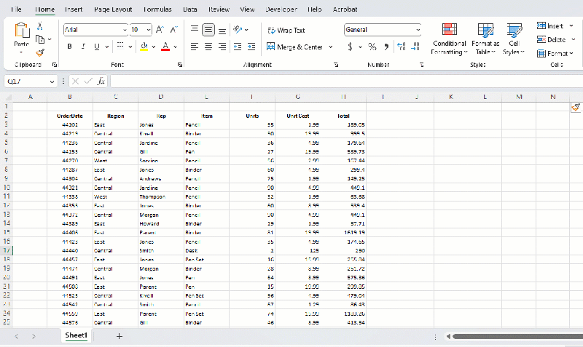
Task: Toggle Center horizontal alignment
Action: point(208,47)
